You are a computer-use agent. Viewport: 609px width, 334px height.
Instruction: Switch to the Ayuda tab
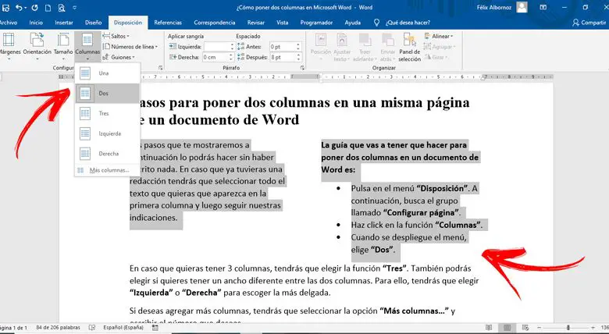(x=353, y=23)
